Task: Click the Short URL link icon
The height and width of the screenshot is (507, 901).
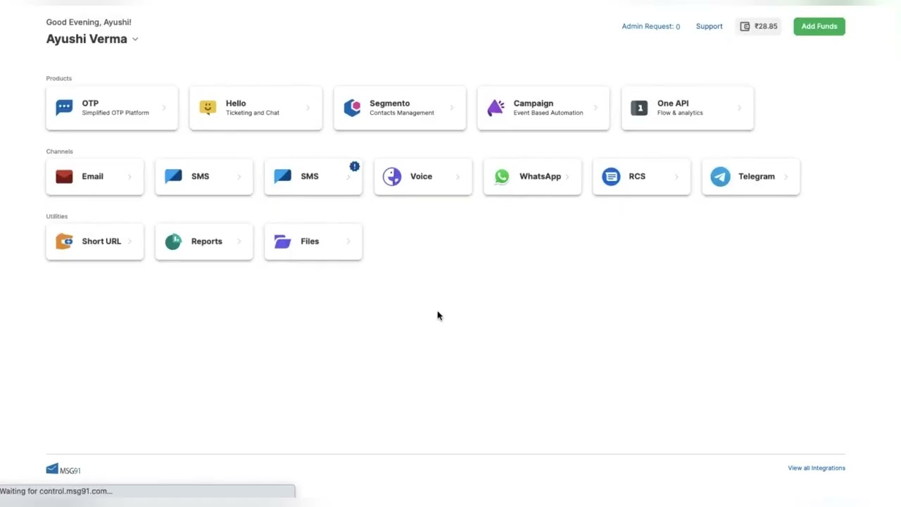Action: (x=64, y=242)
